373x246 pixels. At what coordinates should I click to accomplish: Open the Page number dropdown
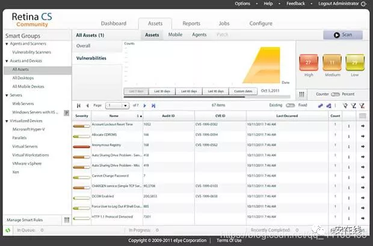[x=117, y=106]
